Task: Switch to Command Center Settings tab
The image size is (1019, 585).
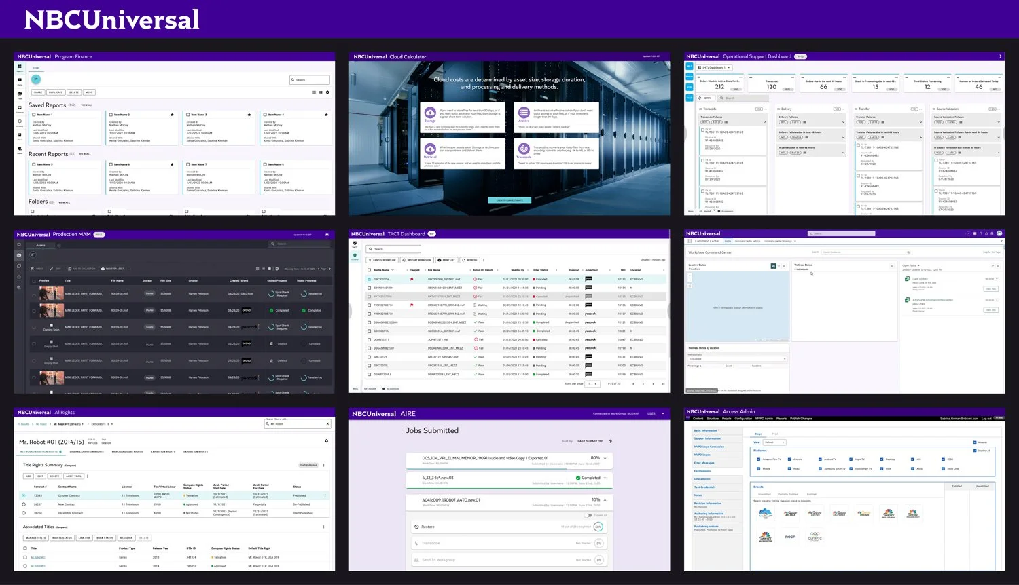Action: tap(747, 241)
